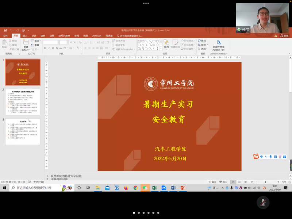Switch to Transitions (切换) tab

point(43,36)
